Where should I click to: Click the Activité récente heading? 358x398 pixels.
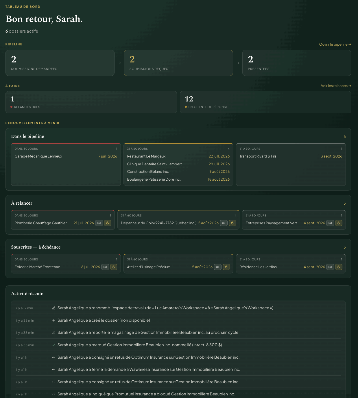(27, 294)
